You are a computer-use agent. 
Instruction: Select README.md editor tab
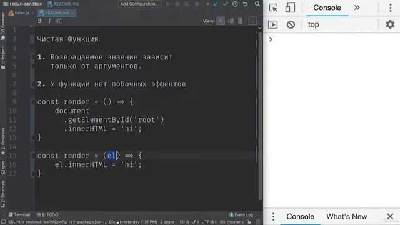pos(56,12)
